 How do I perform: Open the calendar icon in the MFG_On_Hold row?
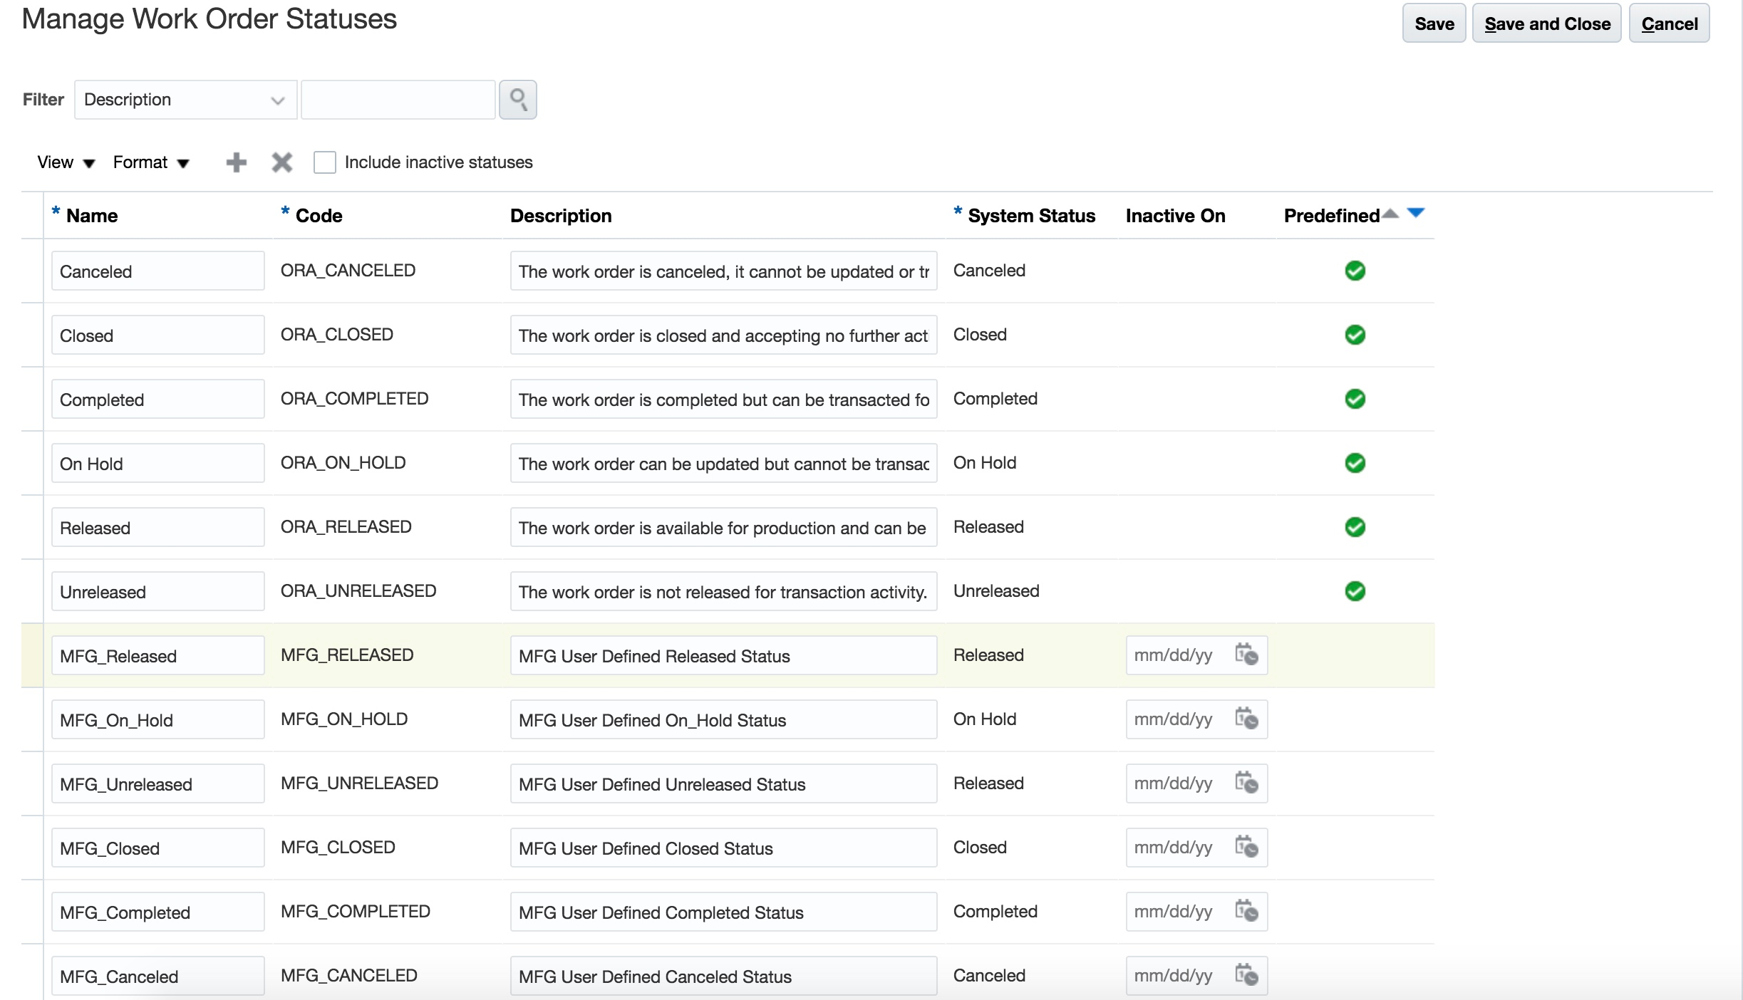point(1246,719)
